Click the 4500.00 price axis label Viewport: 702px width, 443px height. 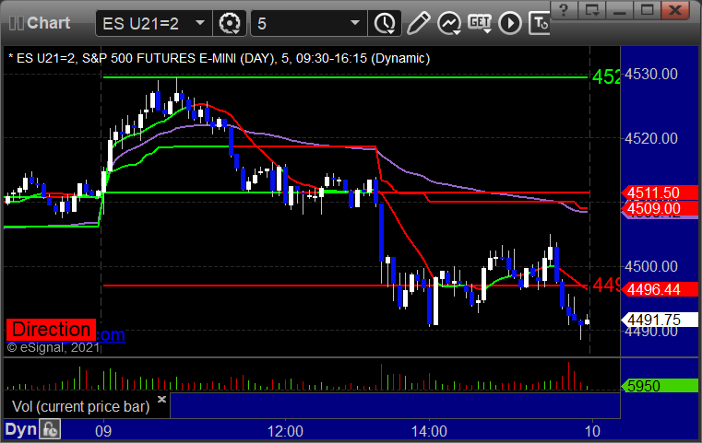point(651,266)
